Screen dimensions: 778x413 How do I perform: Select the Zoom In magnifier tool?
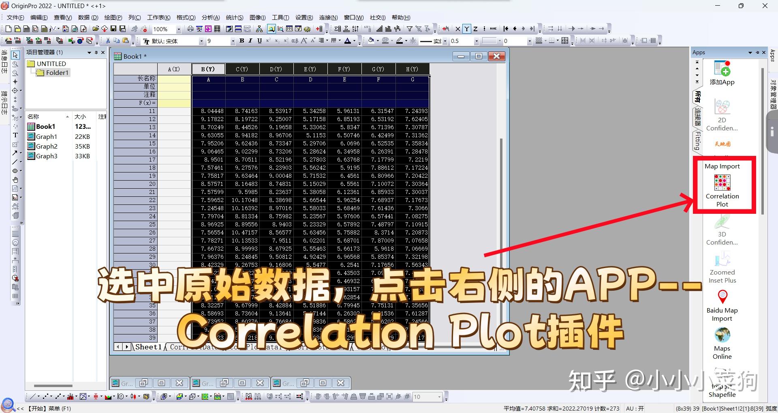(x=15, y=64)
